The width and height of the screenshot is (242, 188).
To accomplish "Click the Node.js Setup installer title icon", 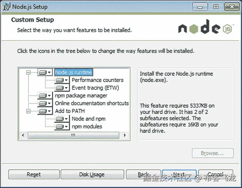I will [x=6, y=7].
